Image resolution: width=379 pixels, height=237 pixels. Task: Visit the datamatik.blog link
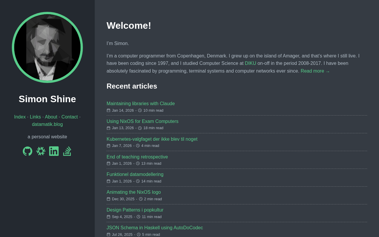(47, 124)
